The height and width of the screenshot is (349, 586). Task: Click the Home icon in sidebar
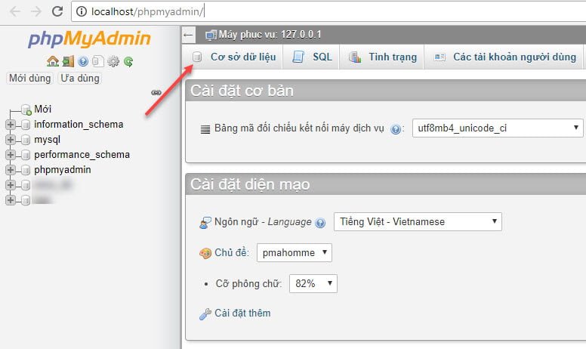(x=52, y=61)
